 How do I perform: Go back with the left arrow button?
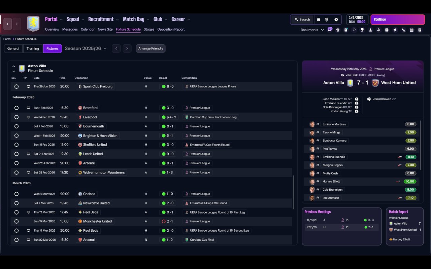[8, 24]
